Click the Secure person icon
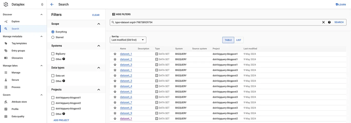This screenshot has height=123, width=351. pyautogui.click(x=6, y=80)
